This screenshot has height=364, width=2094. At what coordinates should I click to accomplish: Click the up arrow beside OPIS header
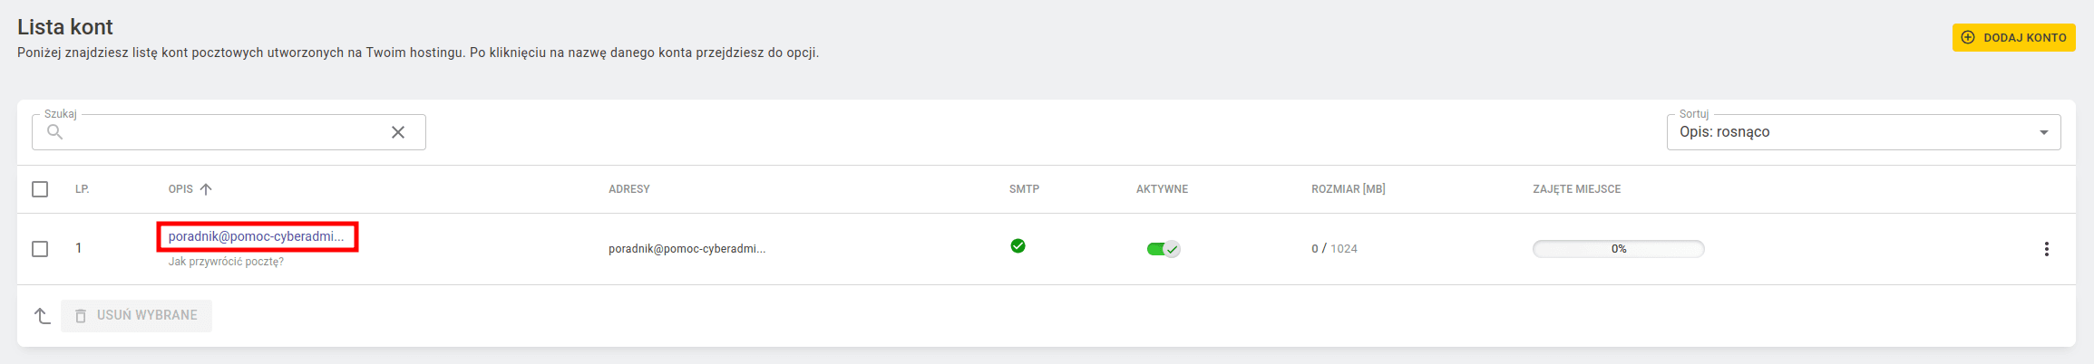click(x=206, y=189)
